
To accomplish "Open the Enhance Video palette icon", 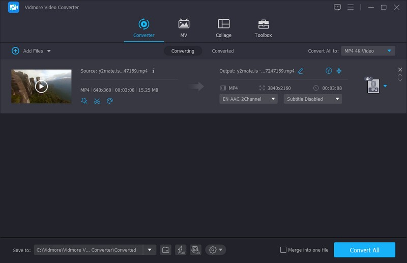I will click(110, 101).
